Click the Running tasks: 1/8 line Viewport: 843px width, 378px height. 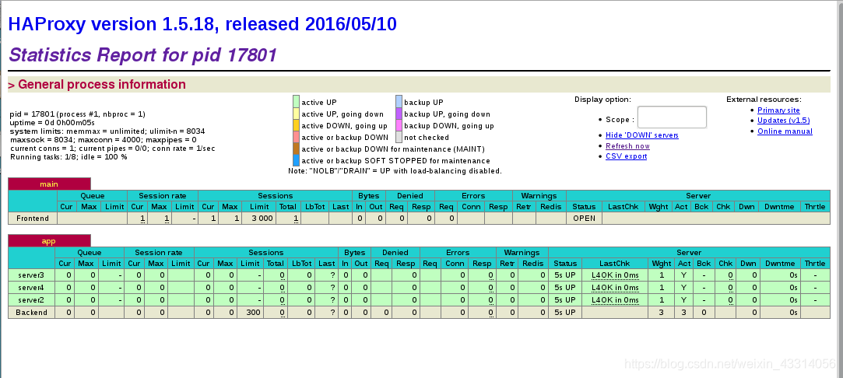point(68,157)
